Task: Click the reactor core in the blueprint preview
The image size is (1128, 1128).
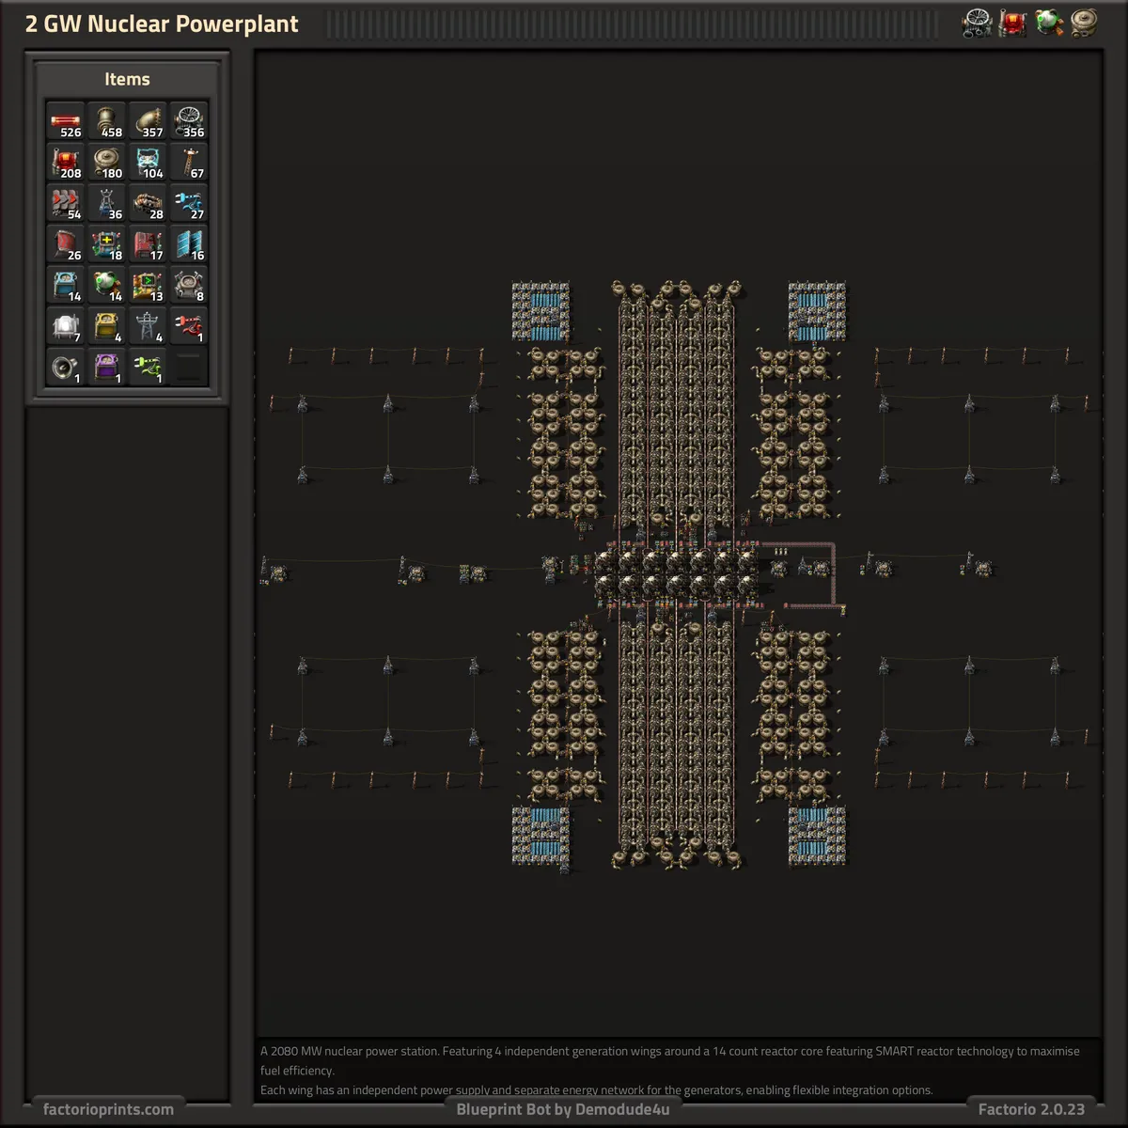Action: 675,574
